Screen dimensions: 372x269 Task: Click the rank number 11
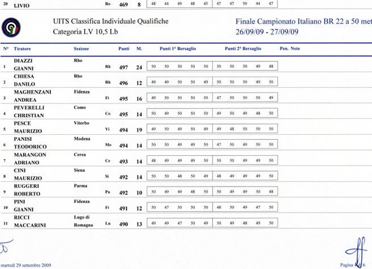point(6,224)
